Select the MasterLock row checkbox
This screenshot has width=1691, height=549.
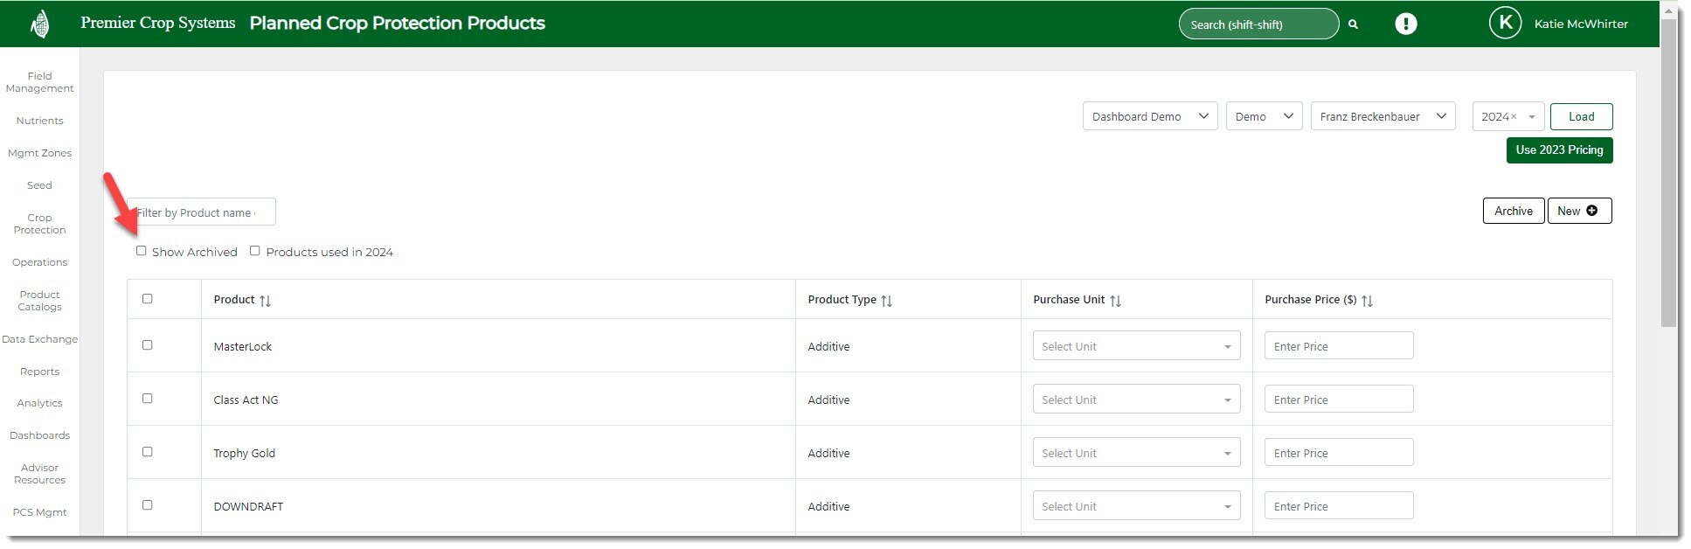148,345
